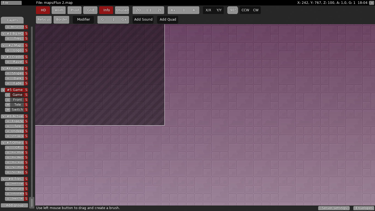Click the Add Quad button
The width and height of the screenshot is (375, 211).
pos(168,20)
